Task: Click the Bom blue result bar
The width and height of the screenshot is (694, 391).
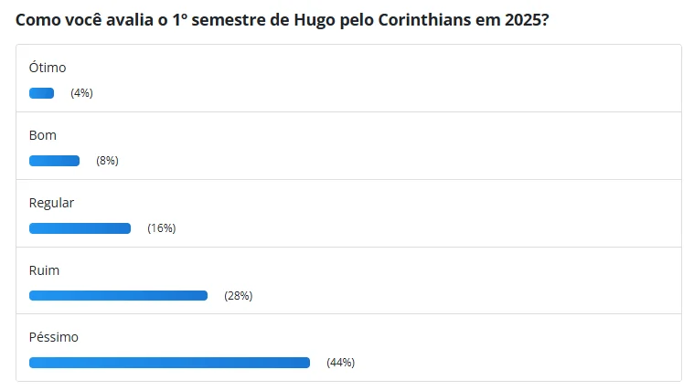Action: 55,161
